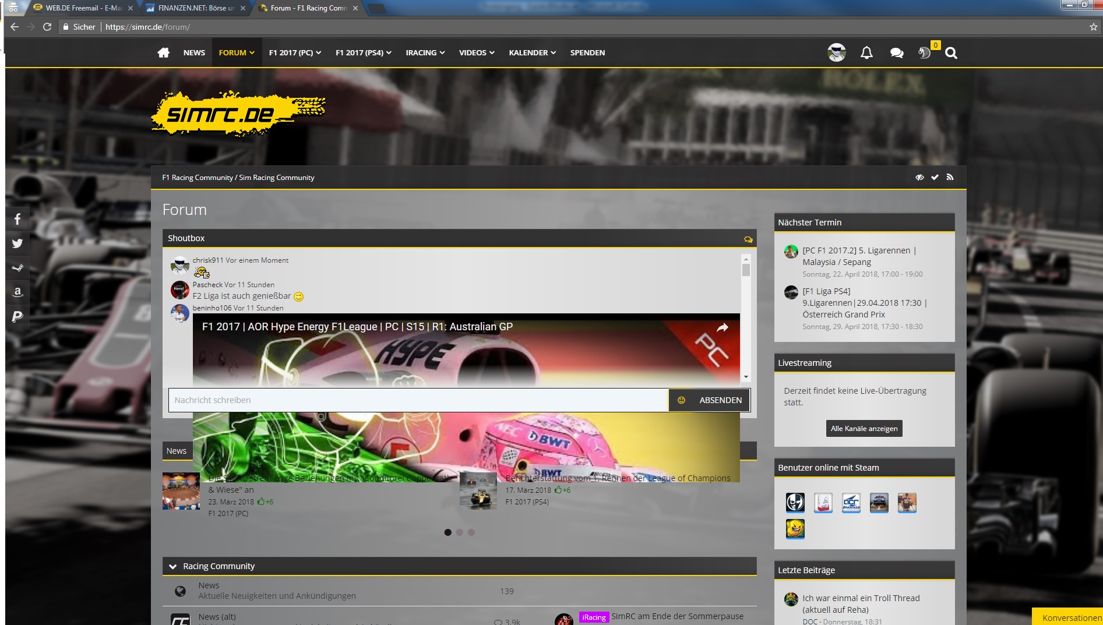Open the RSS feed icon
The width and height of the screenshot is (1103, 625).
[x=950, y=177]
